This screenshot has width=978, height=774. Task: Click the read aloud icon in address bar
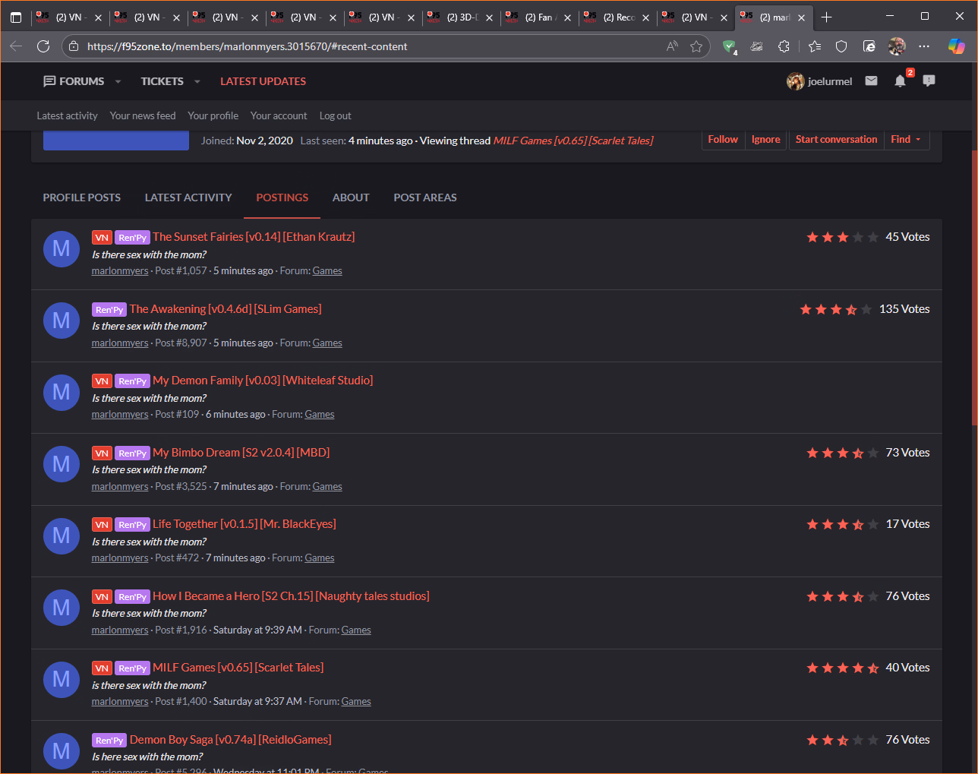[x=672, y=46]
